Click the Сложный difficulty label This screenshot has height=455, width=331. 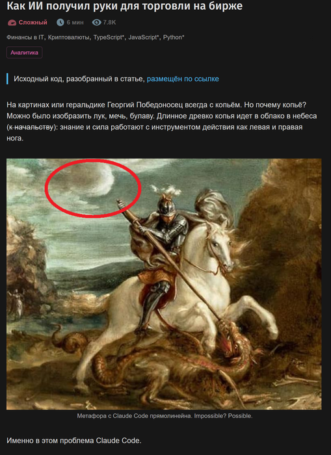tap(33, 22)
